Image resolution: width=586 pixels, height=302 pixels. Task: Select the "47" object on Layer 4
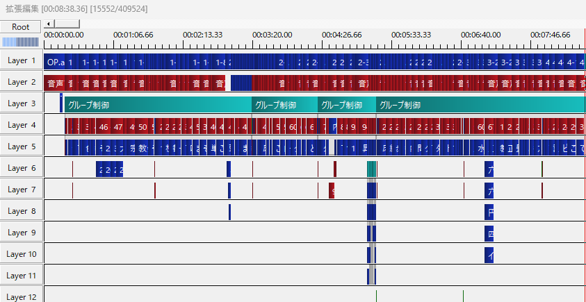pos(118,126)
